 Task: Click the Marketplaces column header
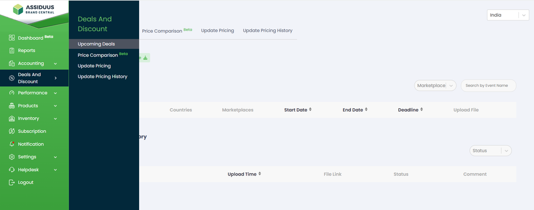(238, 110)
